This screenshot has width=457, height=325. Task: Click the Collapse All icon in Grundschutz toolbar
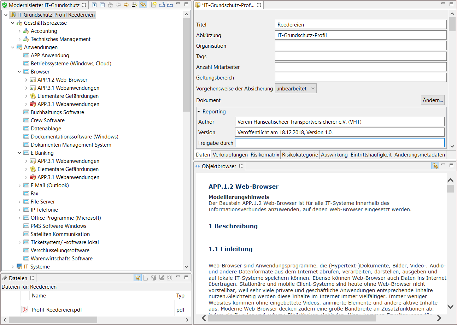coord(102,5)
